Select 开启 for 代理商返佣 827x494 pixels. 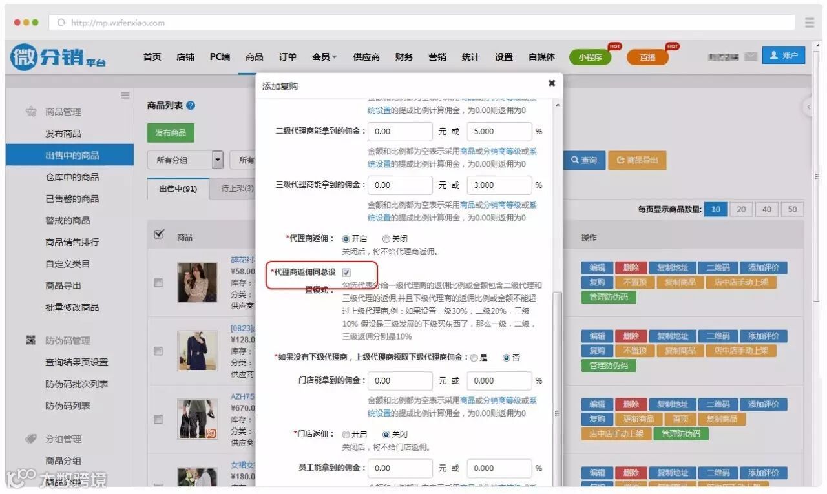pyautogui.click(x=346, y=238)
